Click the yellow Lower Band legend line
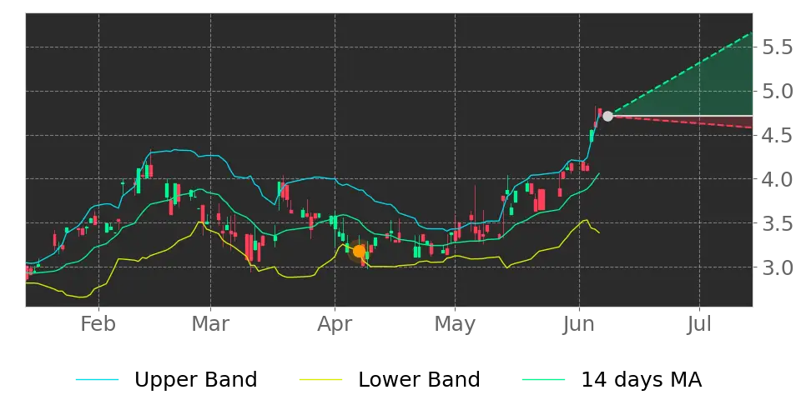The image size is (811, 405). coord(320,380)
